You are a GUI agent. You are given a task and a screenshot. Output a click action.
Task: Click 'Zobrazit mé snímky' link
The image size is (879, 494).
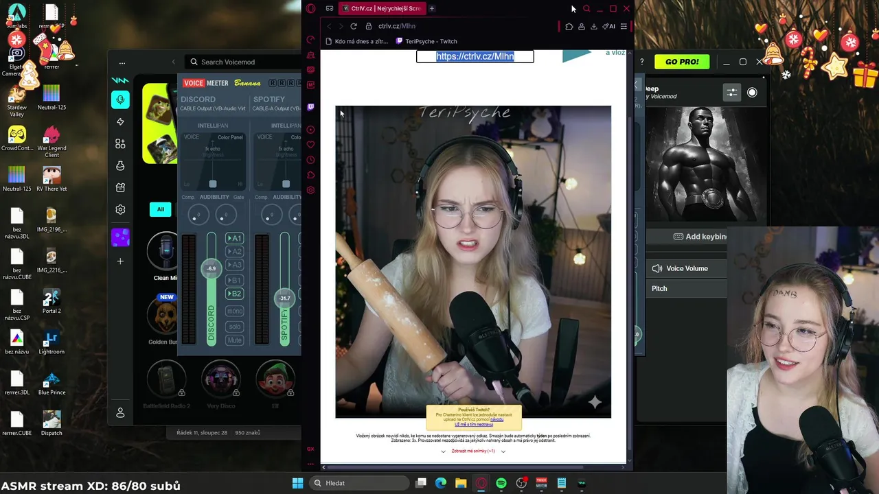tap(473, 451)
